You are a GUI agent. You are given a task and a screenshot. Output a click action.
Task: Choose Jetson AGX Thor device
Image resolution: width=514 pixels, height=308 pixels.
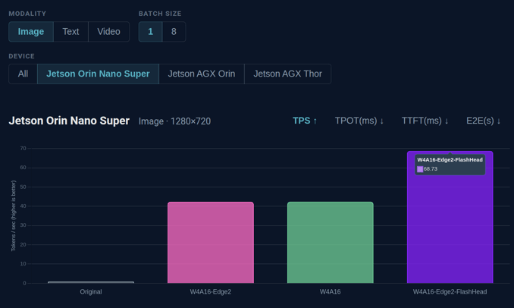[287, 74]
